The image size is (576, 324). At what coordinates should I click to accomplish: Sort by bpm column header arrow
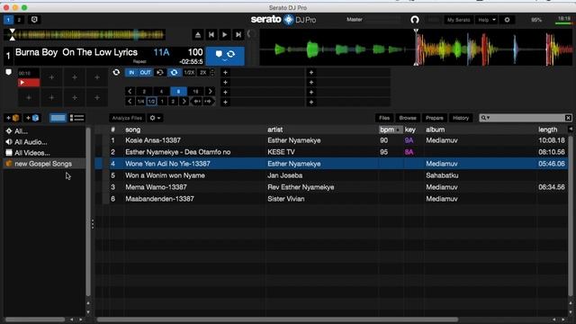pyautogui.click(x=398, y=130)
